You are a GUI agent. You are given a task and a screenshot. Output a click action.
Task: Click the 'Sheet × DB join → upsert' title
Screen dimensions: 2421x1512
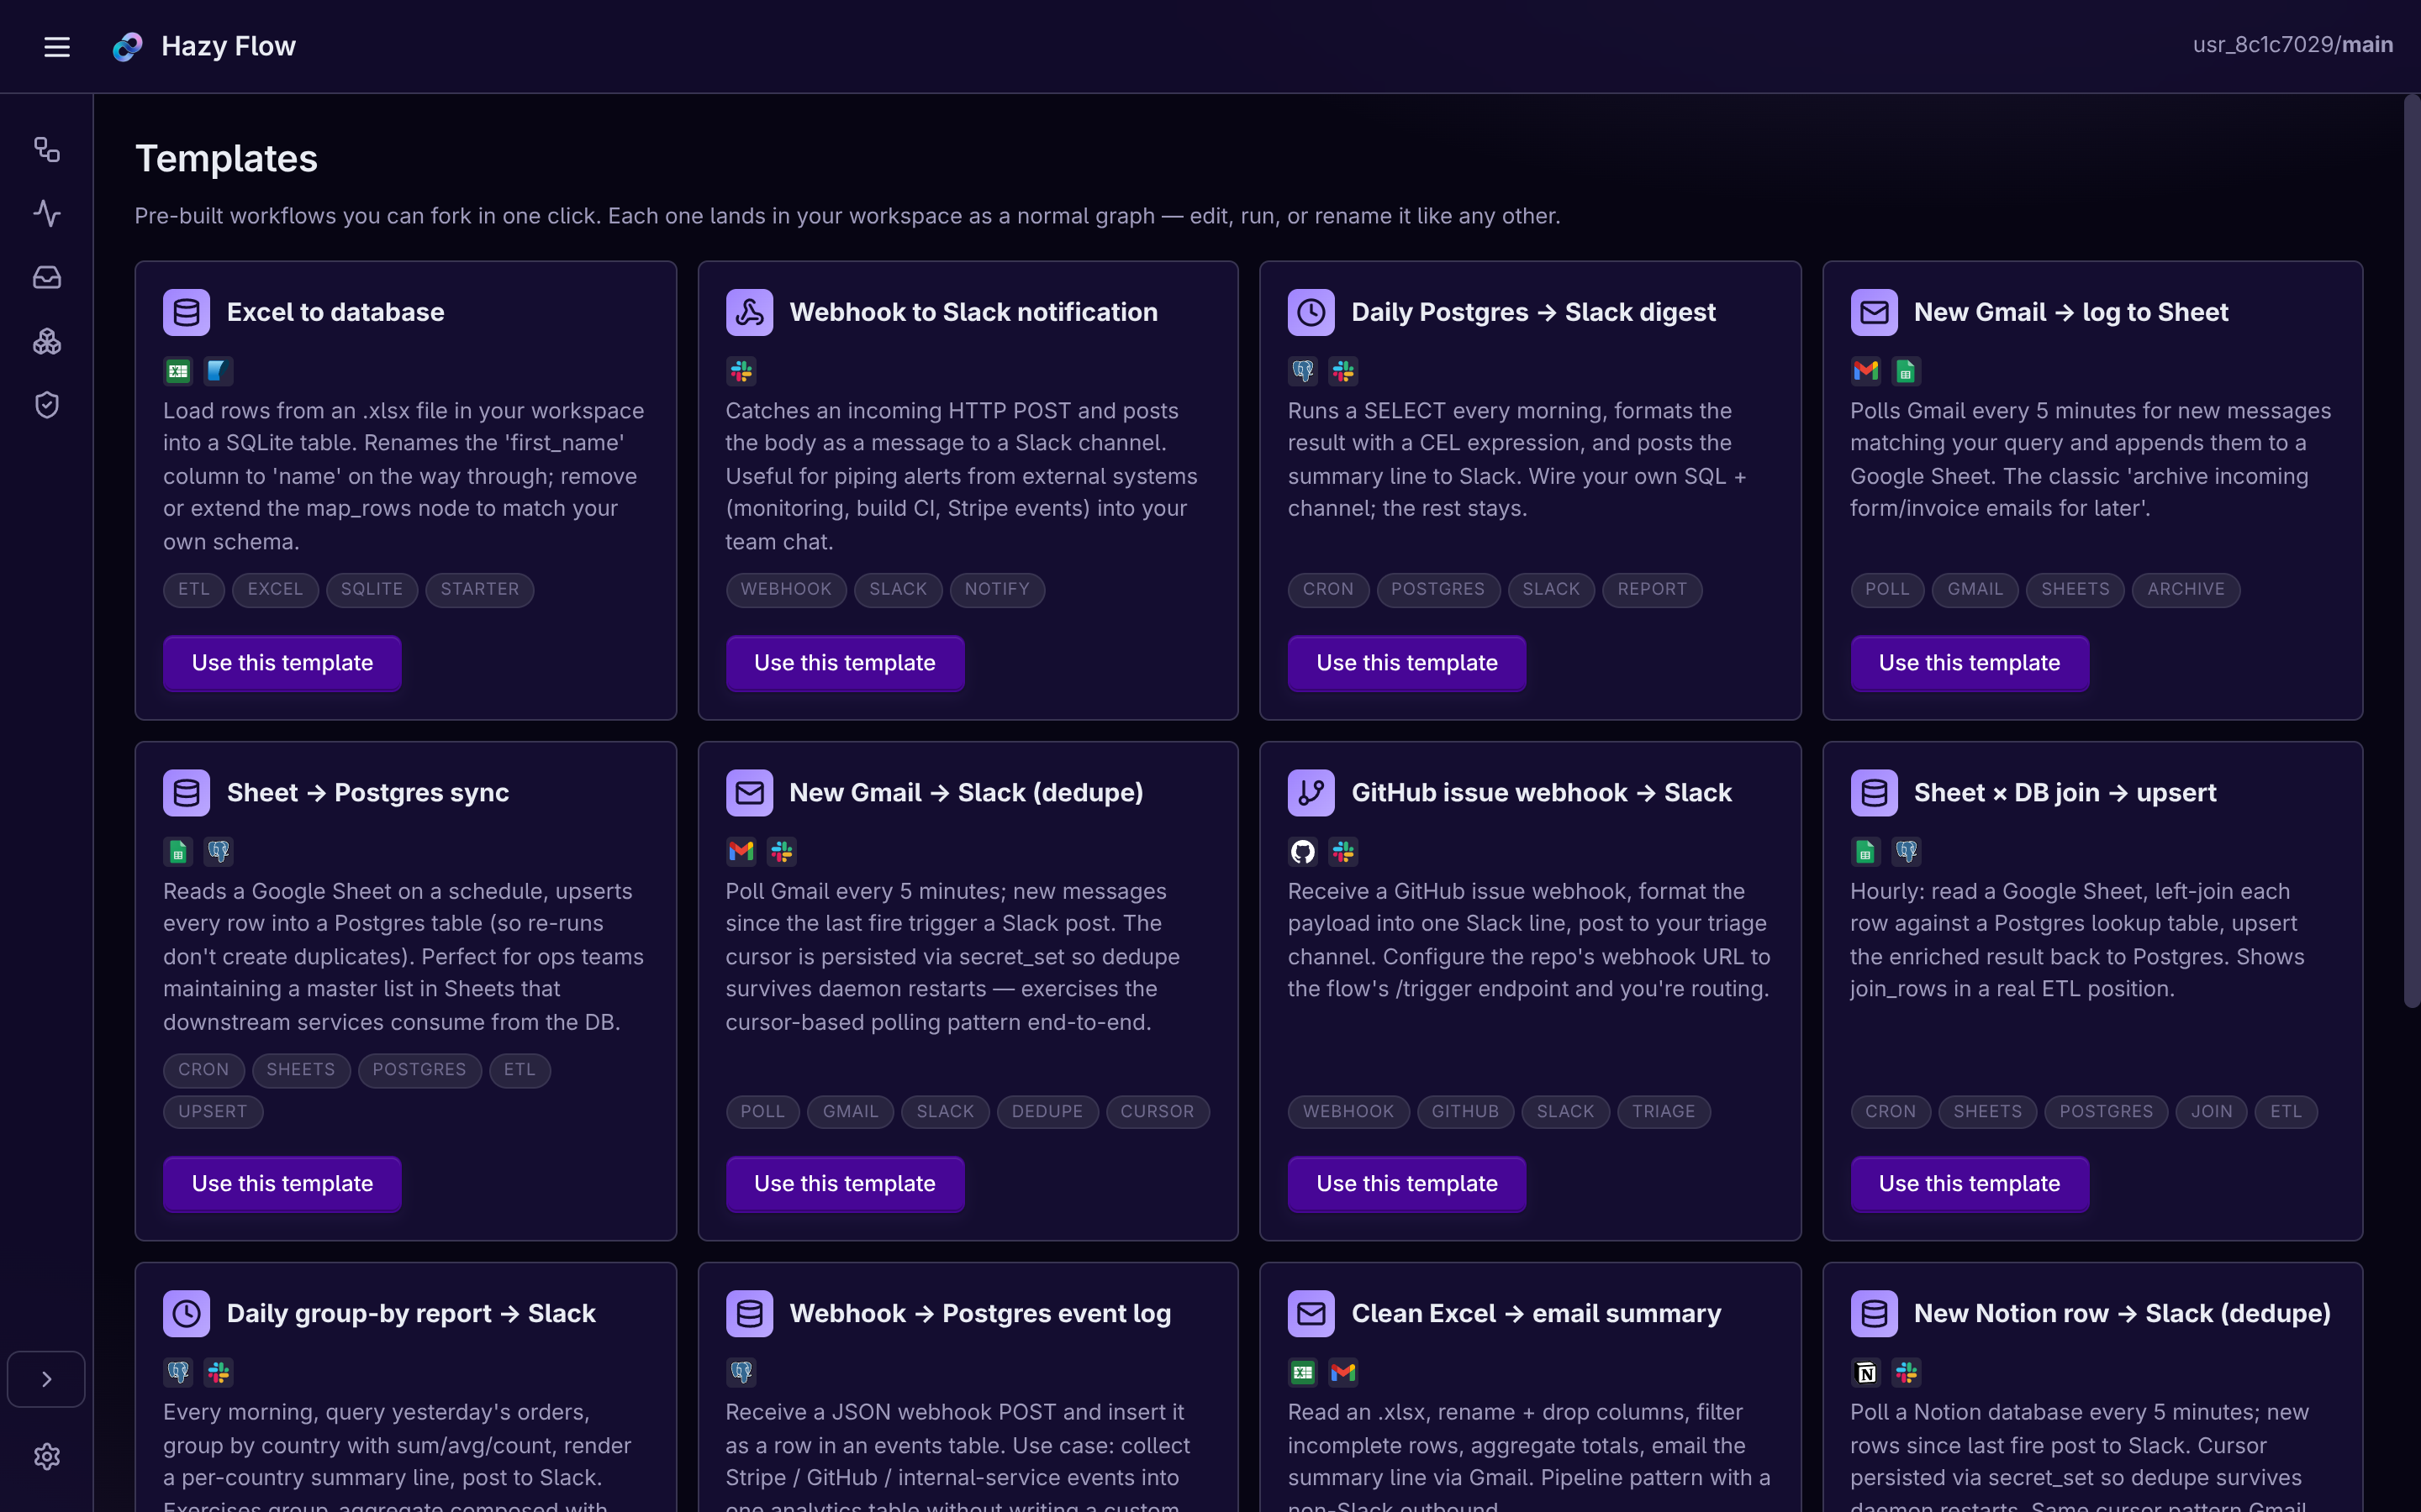tap(2065, 793)
